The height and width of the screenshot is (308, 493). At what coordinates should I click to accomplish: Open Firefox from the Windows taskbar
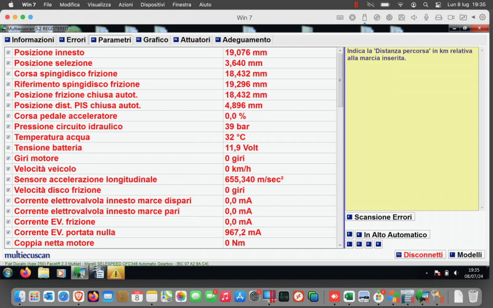click(25, 272)
